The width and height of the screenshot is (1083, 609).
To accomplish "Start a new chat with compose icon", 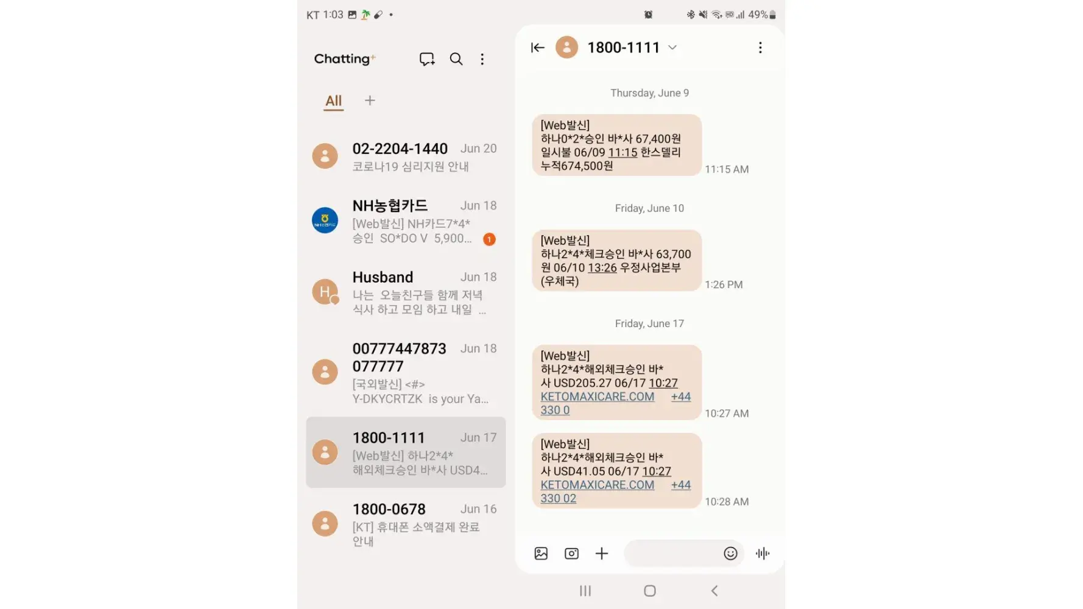I will point(427,59).
